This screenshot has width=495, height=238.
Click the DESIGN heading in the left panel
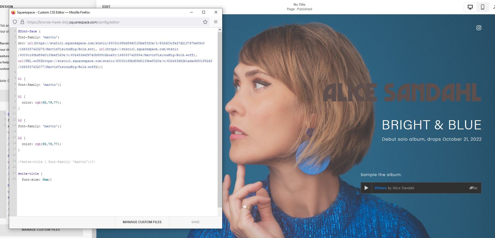coord(6,6)
